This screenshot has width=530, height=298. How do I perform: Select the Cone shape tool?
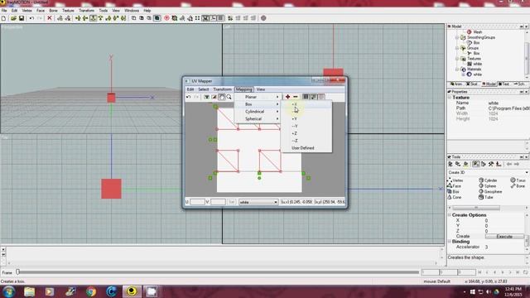click(455, 197)
